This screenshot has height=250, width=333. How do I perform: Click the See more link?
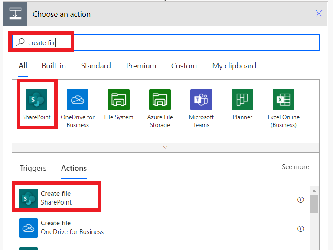point(295,167)
